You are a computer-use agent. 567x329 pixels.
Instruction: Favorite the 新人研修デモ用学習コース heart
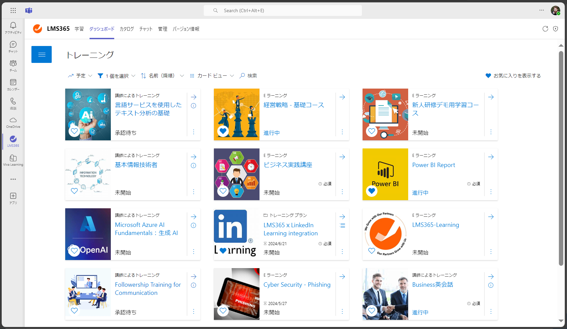pos(372,131)
